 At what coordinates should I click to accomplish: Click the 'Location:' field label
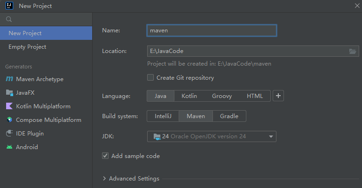pyautogui.click(x=114, y=51)
